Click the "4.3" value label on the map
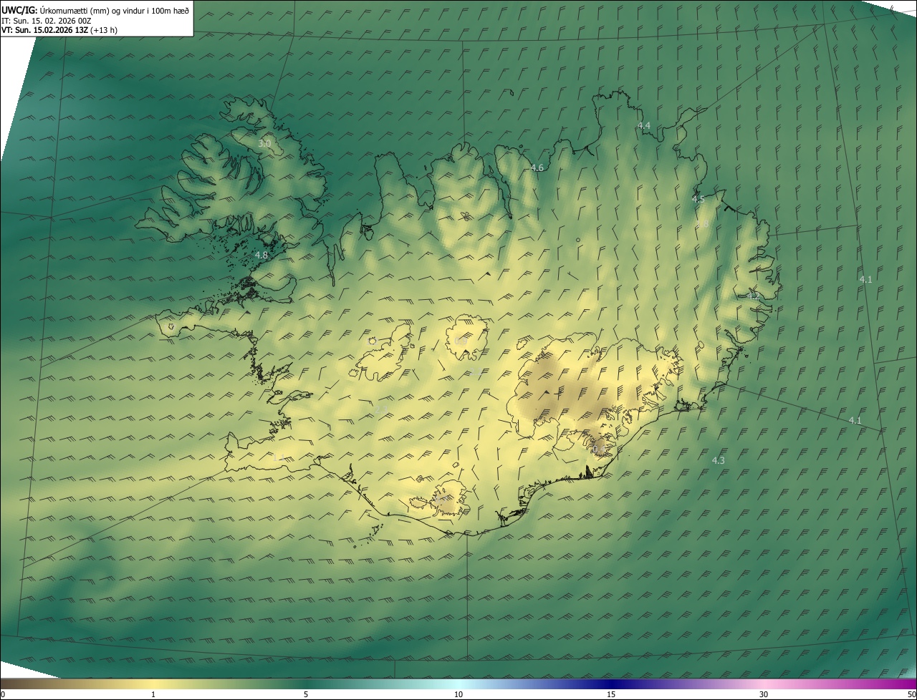 pos(719,460)
